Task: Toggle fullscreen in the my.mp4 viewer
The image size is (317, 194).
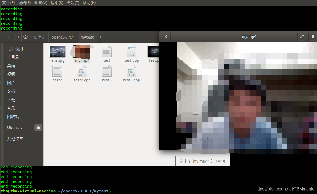Action: (x=302, y=36)
